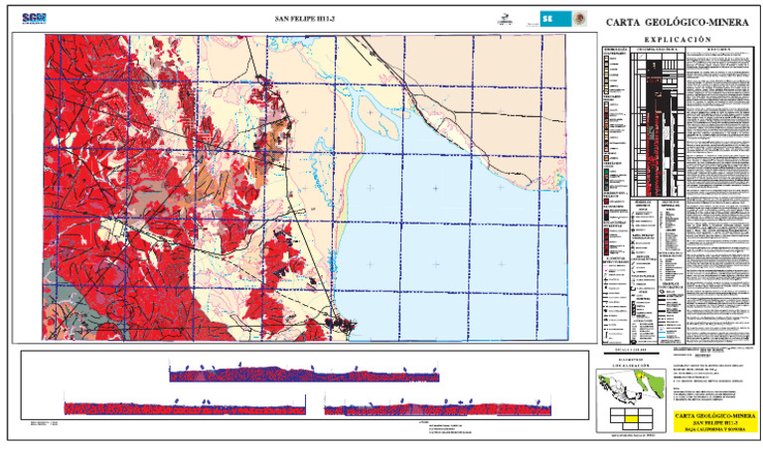Click the blue SE logo in the header
The height and width of the screenshot is (454, 763).
click(x=555, y=19)
